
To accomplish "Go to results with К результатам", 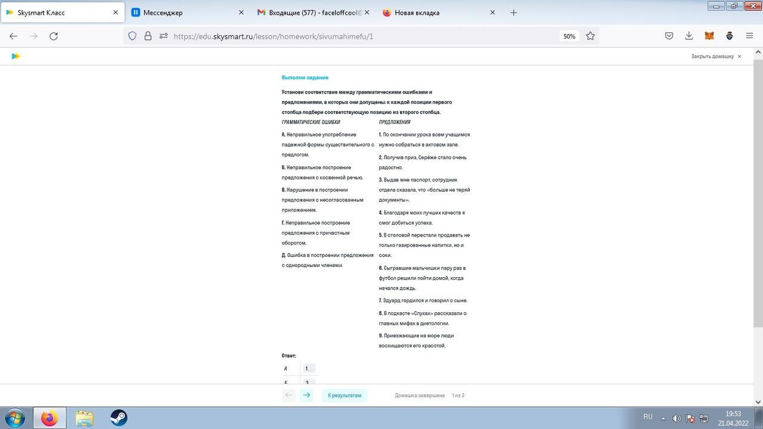I will (x=345, y=395).
